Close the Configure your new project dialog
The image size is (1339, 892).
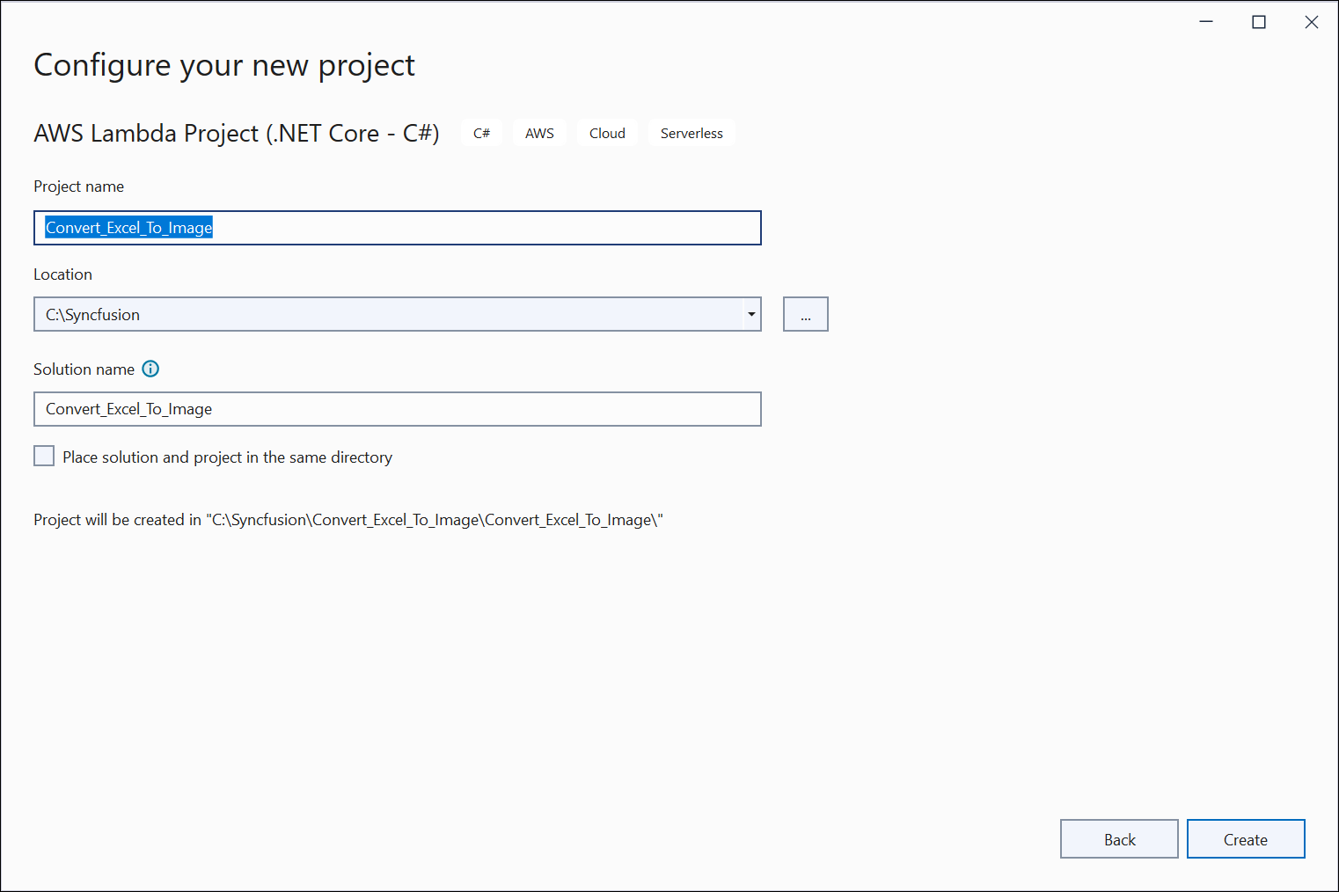click(x=1311, y=22)
